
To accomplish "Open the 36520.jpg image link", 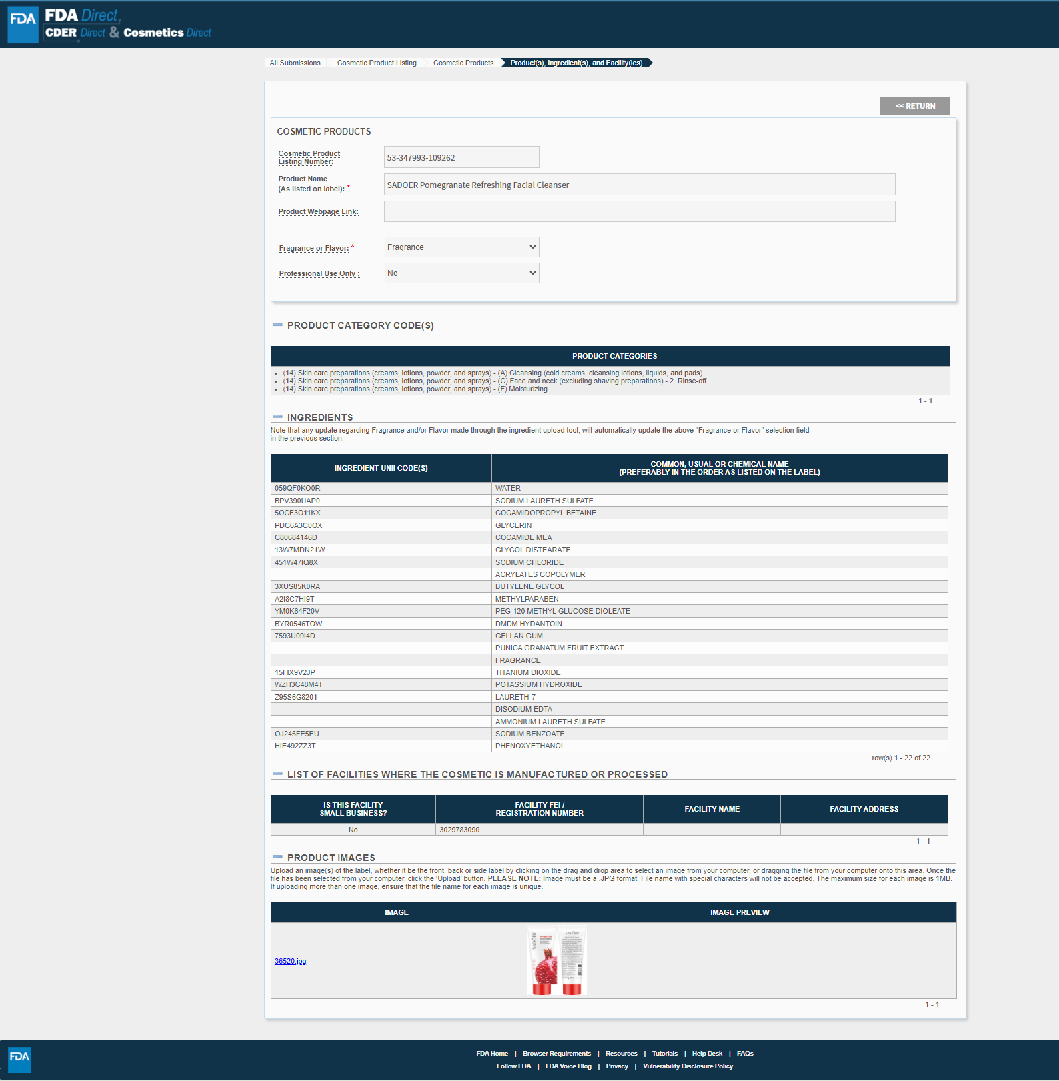I will pyautogui.click(x=290, y=961).
